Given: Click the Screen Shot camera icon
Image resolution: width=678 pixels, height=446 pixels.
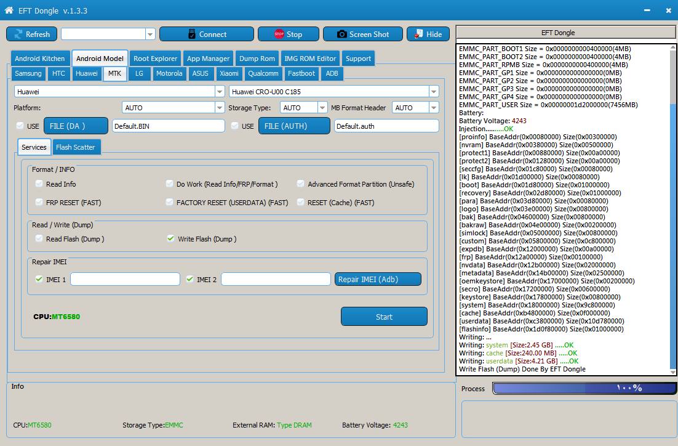Looking at the screenshot, I should 341,34.
